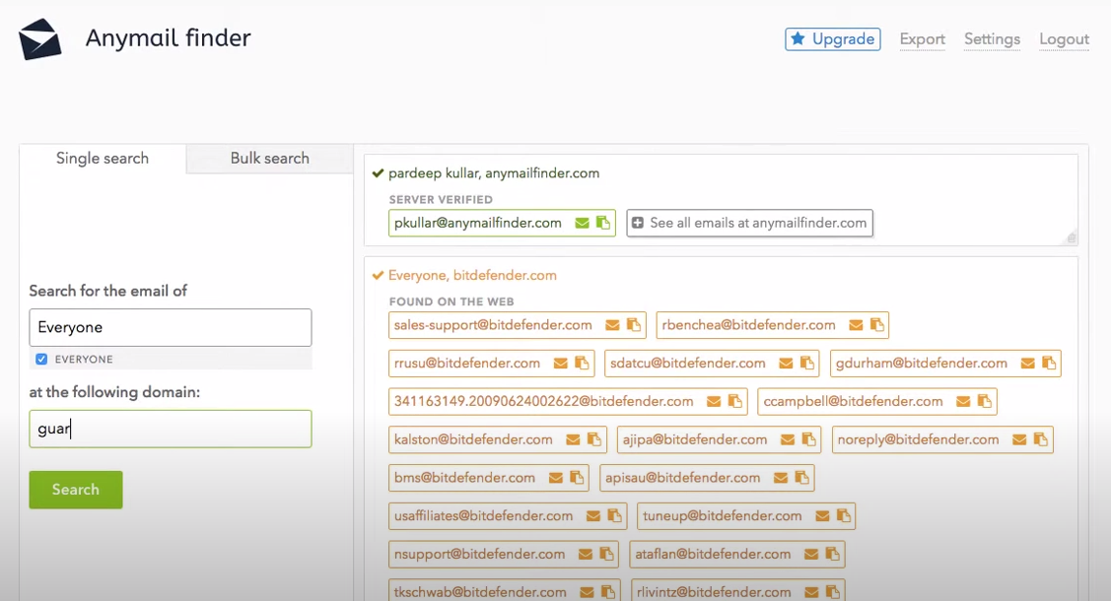The image size is (1111, 601).
Task: Click the green envelope icon beside pkullar@anymailfinder.com
Action: [583, 223]
